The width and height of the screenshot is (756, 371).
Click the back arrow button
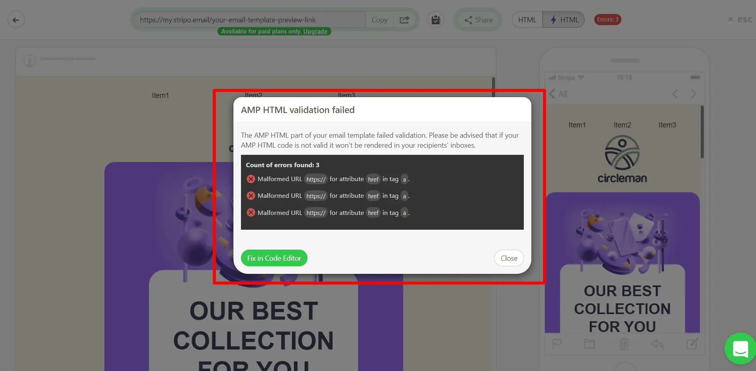coord(16,20)
